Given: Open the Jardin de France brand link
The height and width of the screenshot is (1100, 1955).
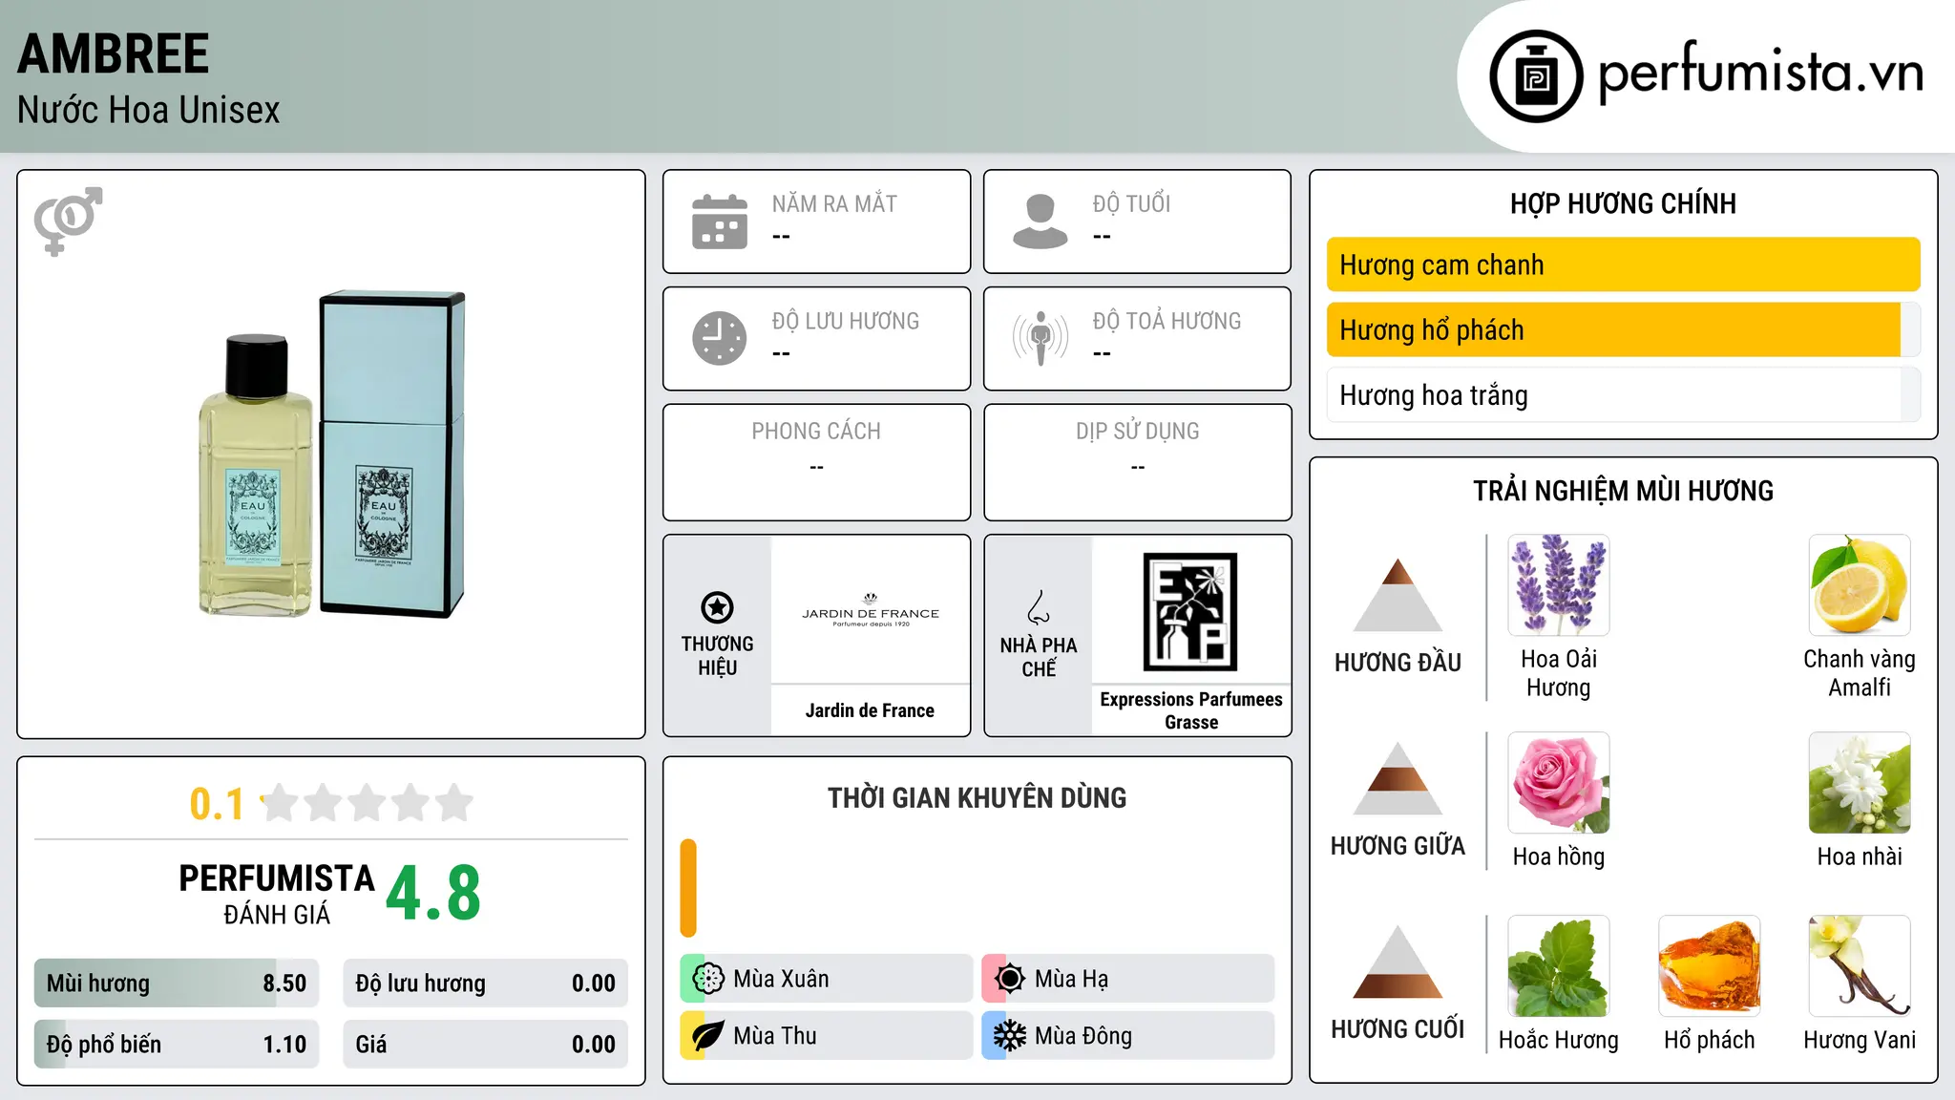Looking at the screenshot, I should click(870, 710).
